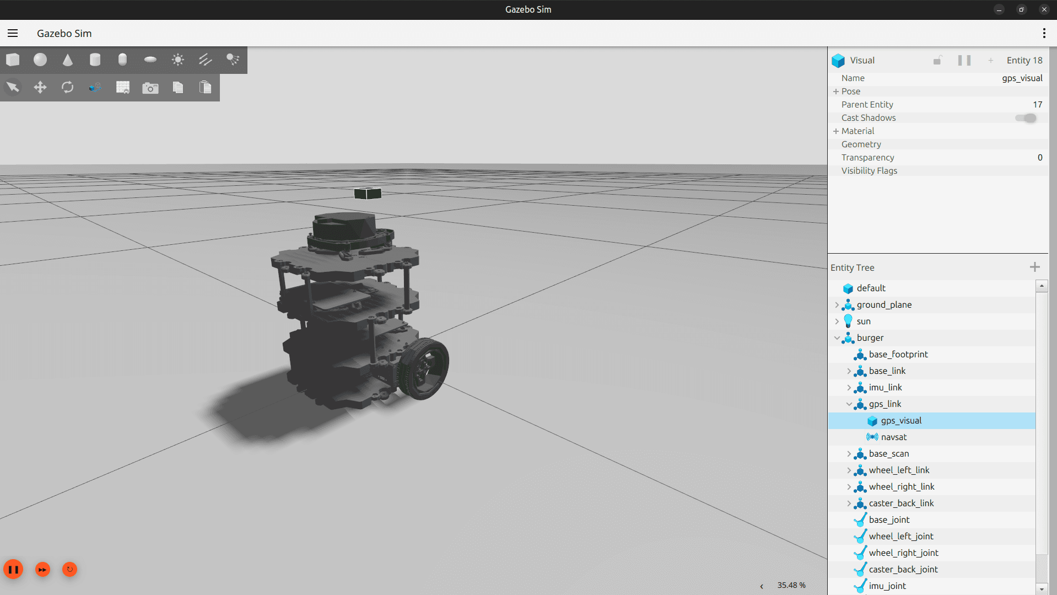
Task: Expand the Material properties
Action: pyautogui.click(x=836, y=131)
